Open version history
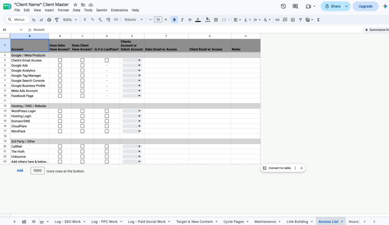Screen dimensions: 389x225 pyautogui.click(x=283, y=6)
